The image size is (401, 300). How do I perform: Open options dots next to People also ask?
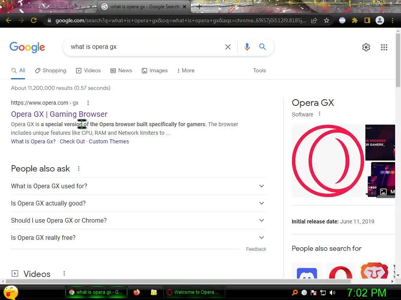(79, 169)
